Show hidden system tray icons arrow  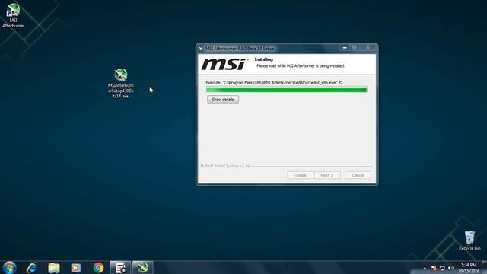[425, 268]
